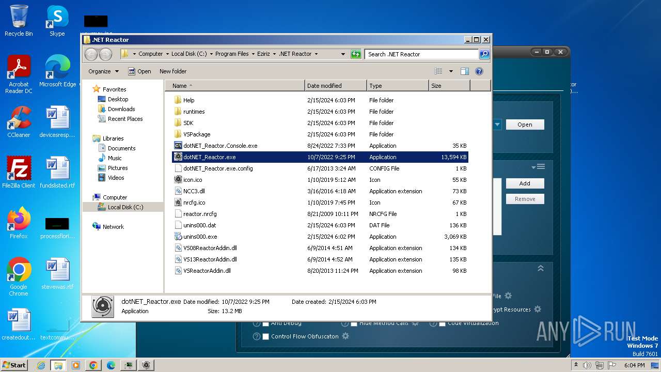Select the nrcfg.ico file icon
This screenshot has width=661, height=372.
point(178,203)
